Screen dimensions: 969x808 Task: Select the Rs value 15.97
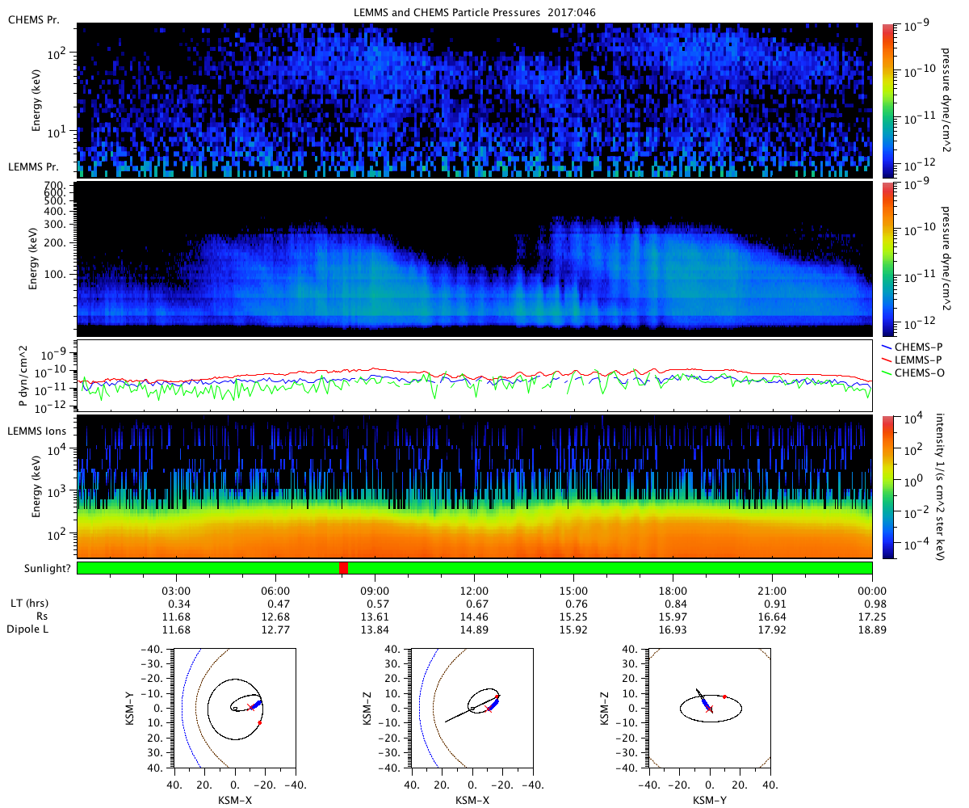click(x=673, y=617)
